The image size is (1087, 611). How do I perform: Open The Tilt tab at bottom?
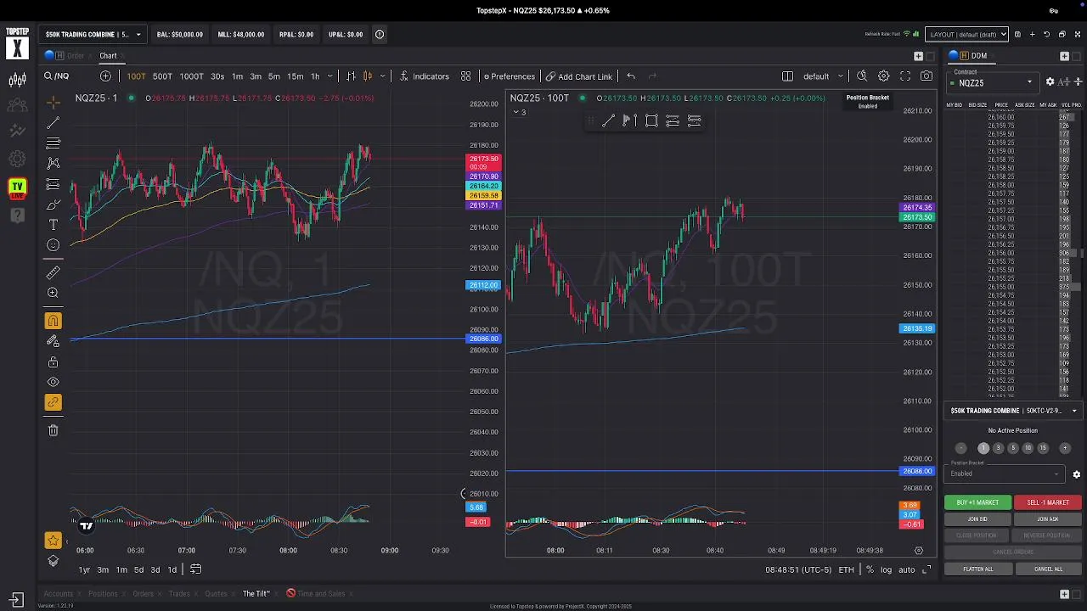(256, 594)
